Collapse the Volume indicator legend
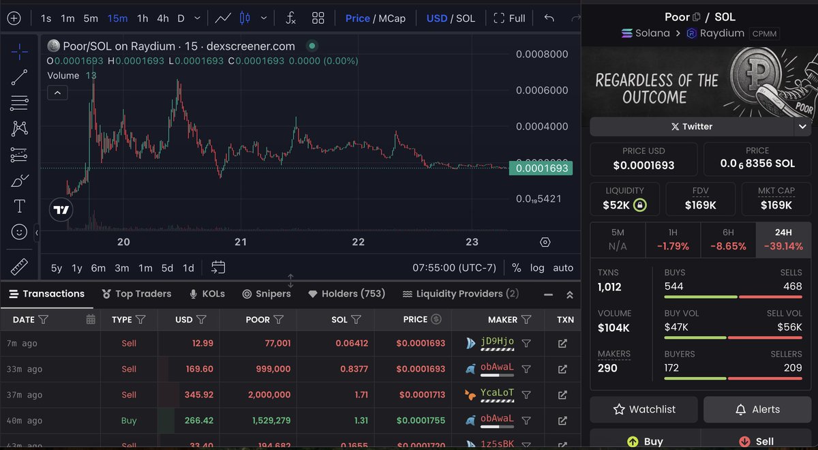818x450 pixels. coord(57,92)
